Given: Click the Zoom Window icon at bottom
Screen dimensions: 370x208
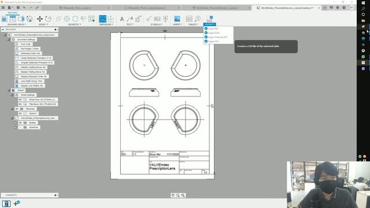Looking at the screenshot, I should tap(178, 195).
